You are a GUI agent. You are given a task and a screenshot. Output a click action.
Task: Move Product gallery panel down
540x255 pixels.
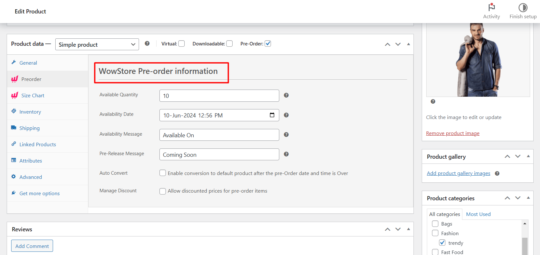coord(518,156)
